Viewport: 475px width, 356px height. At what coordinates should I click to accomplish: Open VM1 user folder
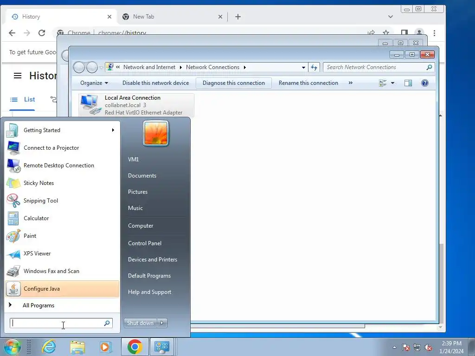133,159
